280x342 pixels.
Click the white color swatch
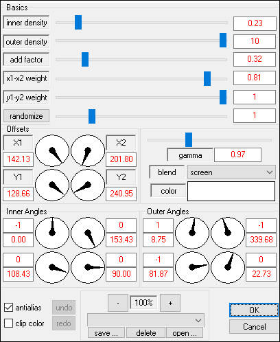[x=231, y=192]
